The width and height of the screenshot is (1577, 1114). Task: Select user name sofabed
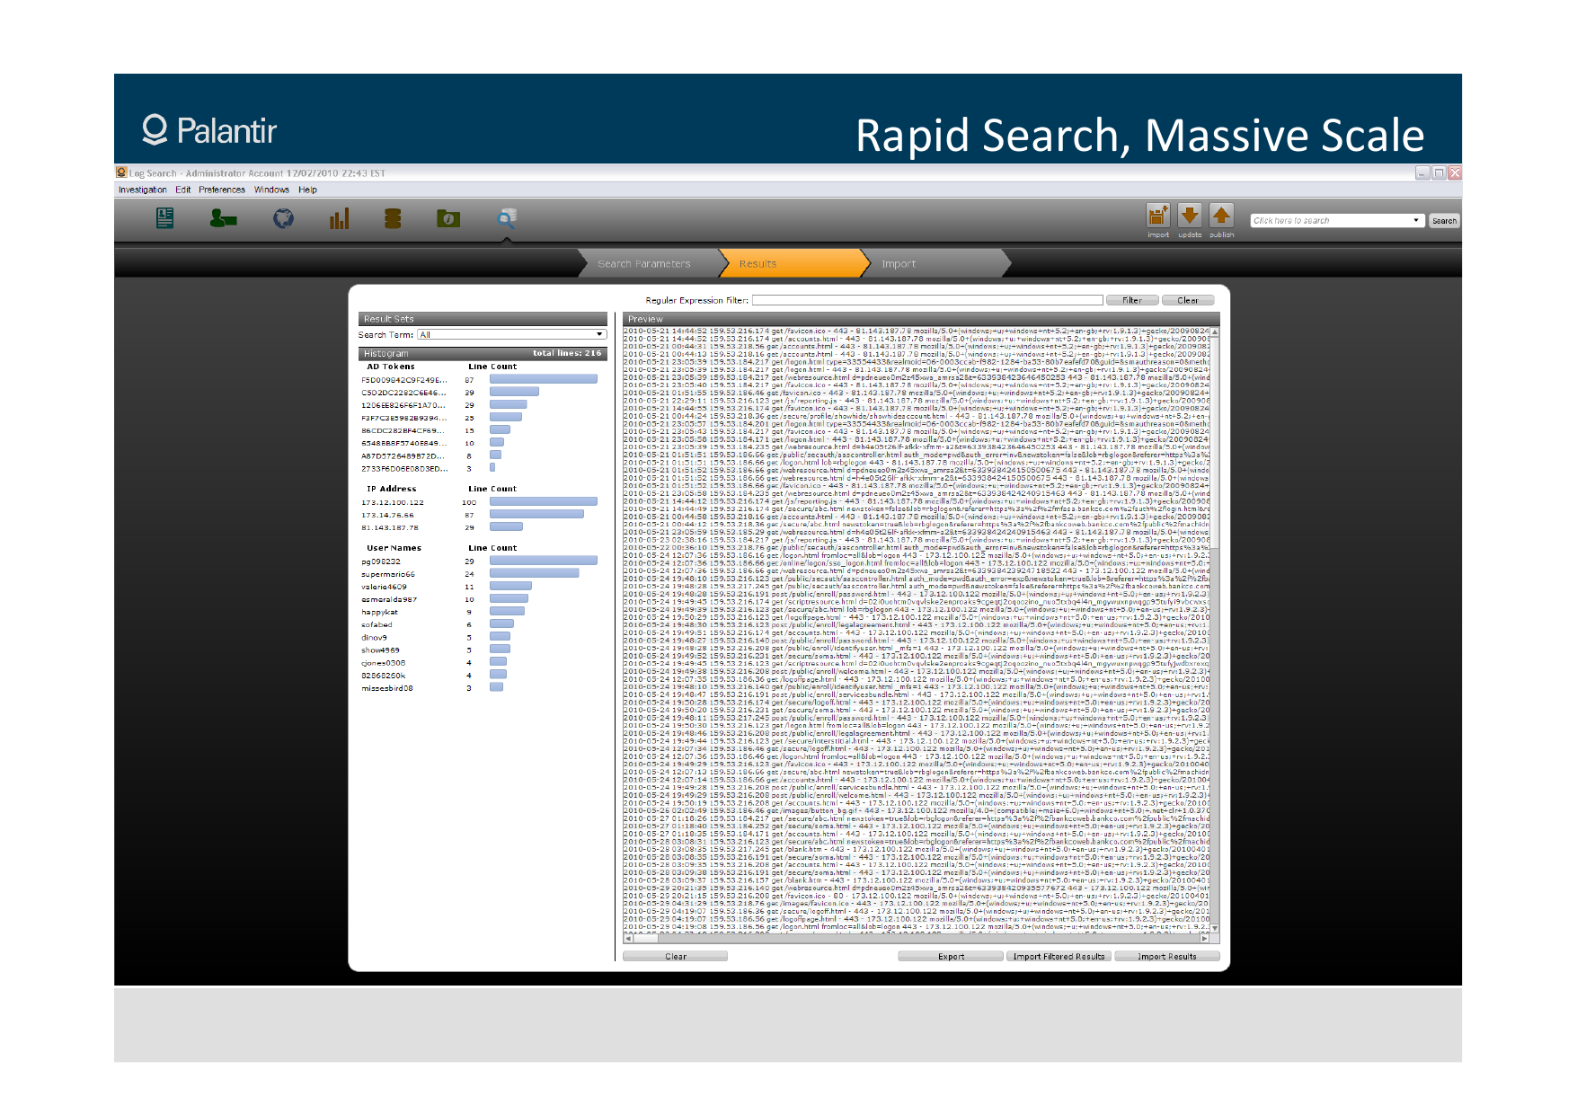pos(377,624)
